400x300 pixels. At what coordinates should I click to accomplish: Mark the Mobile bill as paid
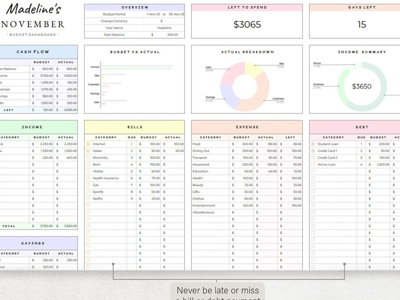click(x=88, y=172)
